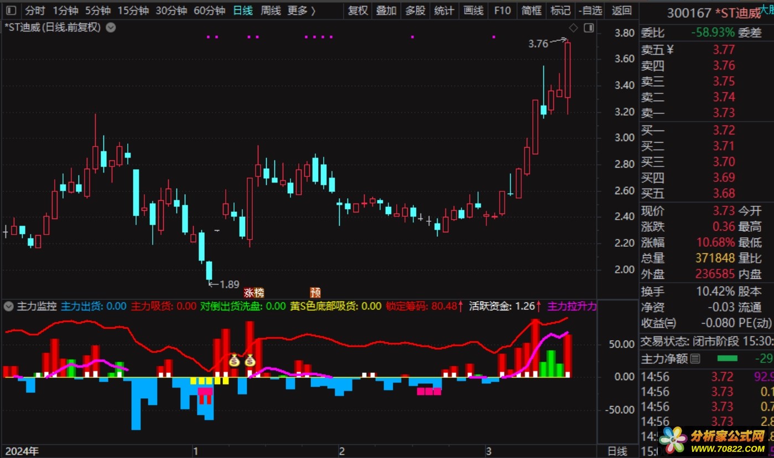Click the 卖二 price 3.74
774x458 pixels.
tap(724, 97)
